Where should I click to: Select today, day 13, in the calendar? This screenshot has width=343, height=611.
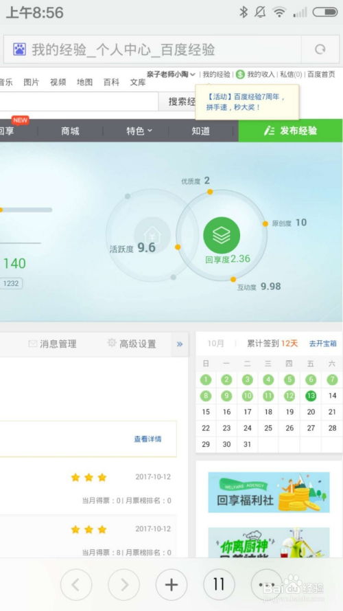coord(311,396)
